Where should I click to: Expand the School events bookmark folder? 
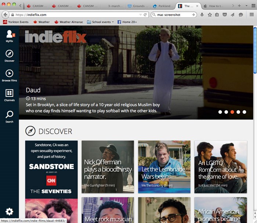pyautogui.click(x=100, y=22)
